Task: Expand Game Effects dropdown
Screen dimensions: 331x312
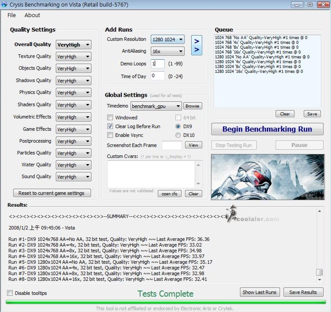Action: point(73,129)
